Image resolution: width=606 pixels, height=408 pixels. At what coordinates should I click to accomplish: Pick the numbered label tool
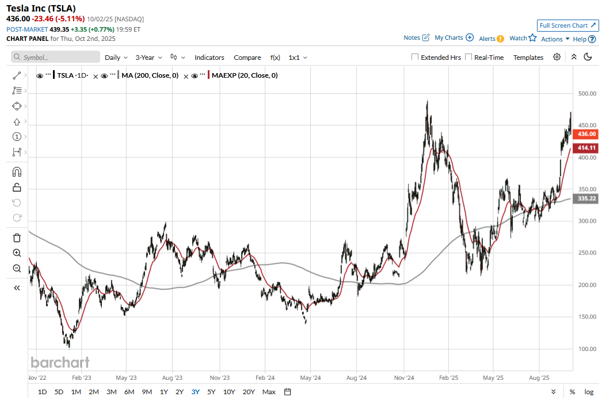coord(17,137)
